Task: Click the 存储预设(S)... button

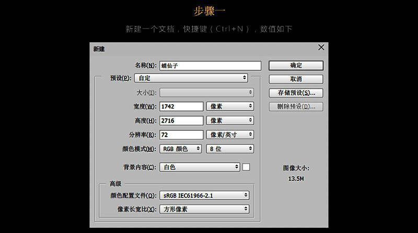Action: click(296, 93)
